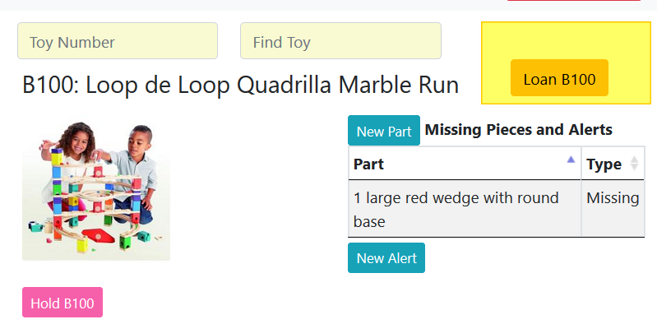Click the blue ascending sort arrow on Part
657x324 pixels.
click(571, 160)
